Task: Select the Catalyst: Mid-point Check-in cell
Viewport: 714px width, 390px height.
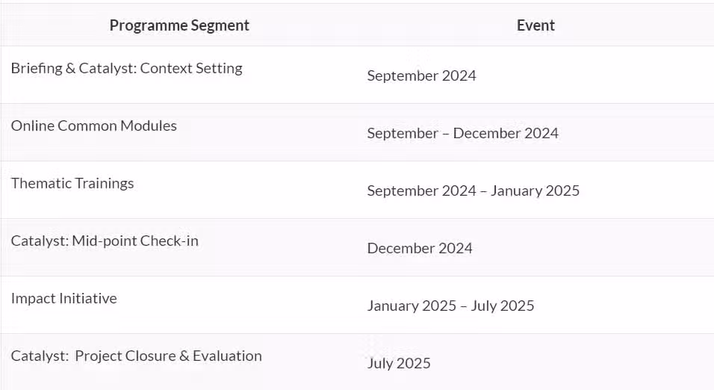Action: 179,247
